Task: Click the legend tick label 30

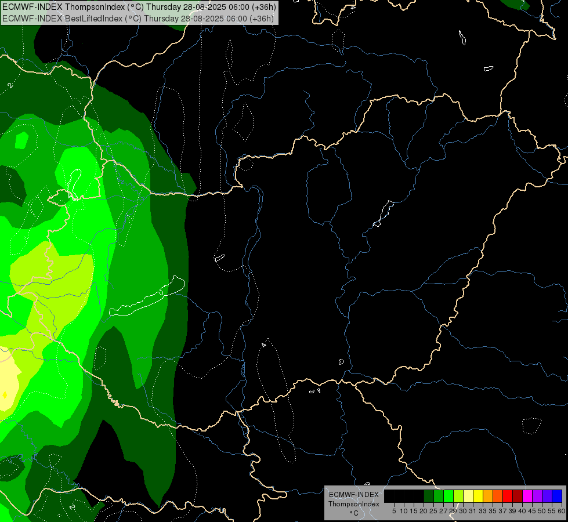Action: (x=462, y=511)
